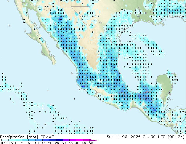186x144 pixels.
Task: Click the legend value "35"
Action: coord(70,143)
